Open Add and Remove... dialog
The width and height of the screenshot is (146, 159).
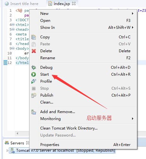[x=87, y=112]
